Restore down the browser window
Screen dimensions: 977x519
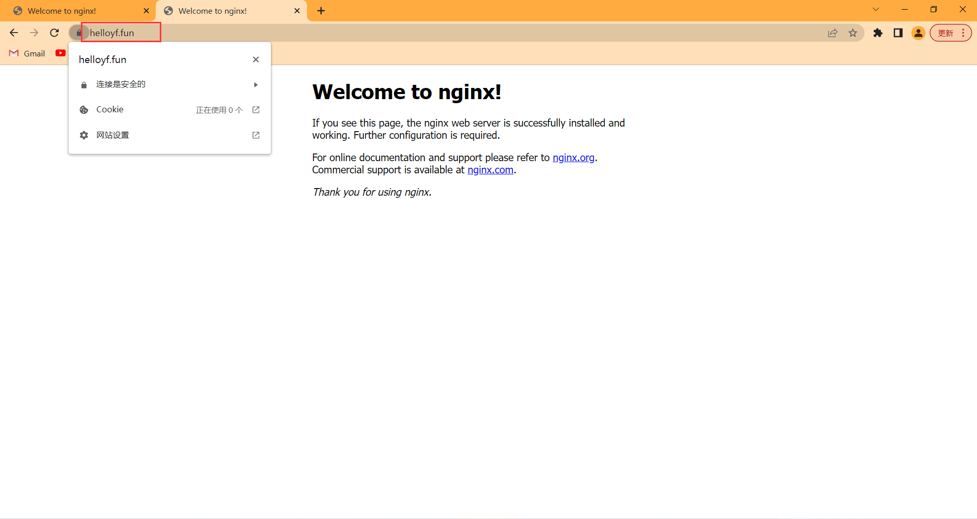click(934, 9)
